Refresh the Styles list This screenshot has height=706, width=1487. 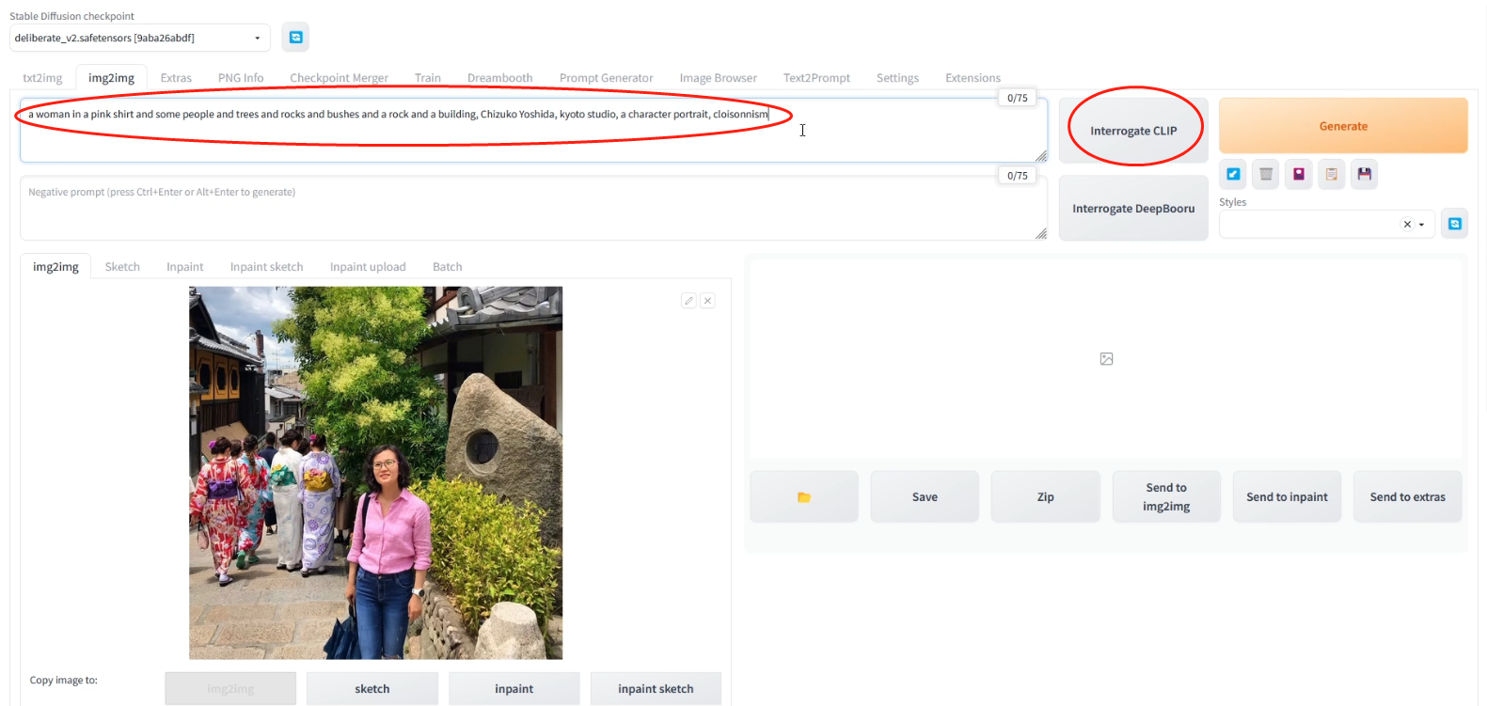pyautogui.click(x=1454, y=224)
